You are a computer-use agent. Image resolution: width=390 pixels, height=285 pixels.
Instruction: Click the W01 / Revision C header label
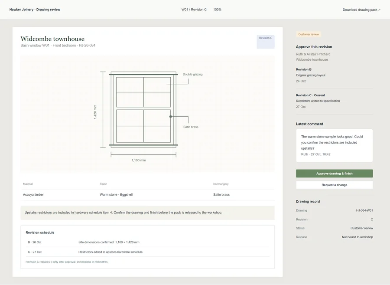point(194,10)
